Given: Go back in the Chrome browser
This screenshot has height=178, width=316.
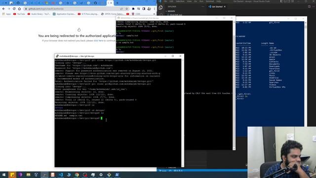Looking at the screenshot, I should click(x=3, y=9).
